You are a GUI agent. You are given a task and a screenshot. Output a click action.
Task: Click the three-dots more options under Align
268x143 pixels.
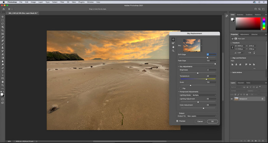(254, 68)
